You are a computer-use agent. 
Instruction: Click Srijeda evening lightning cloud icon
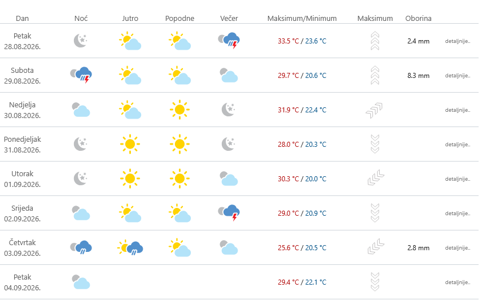[x=229, y=213]
